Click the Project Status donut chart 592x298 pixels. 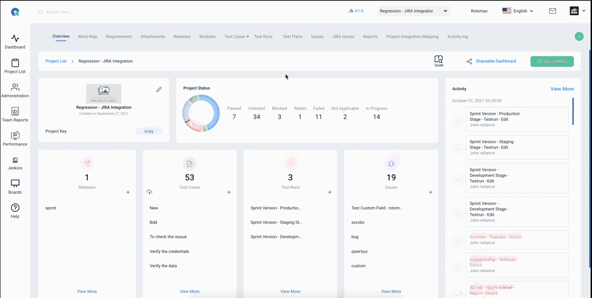[201, 113]
